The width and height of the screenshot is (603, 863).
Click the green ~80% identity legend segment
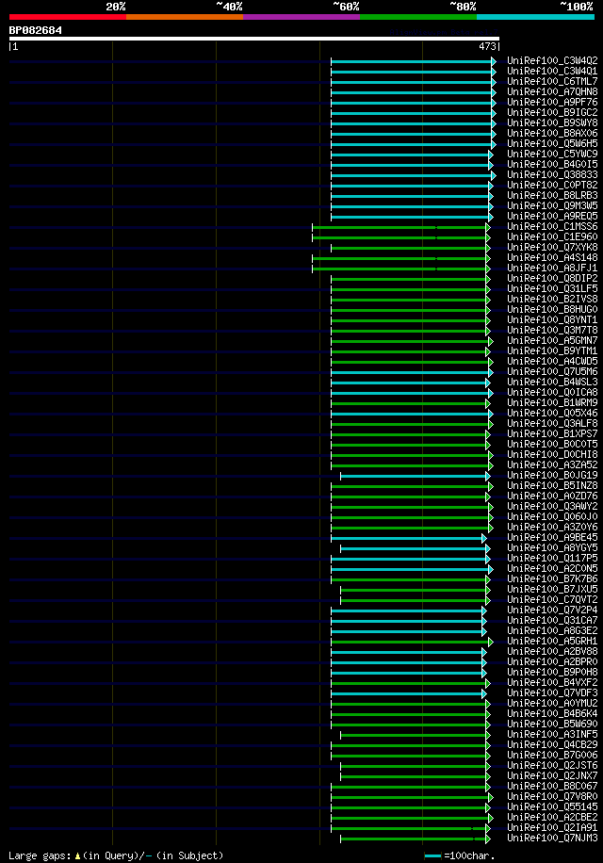pos(418,17)
